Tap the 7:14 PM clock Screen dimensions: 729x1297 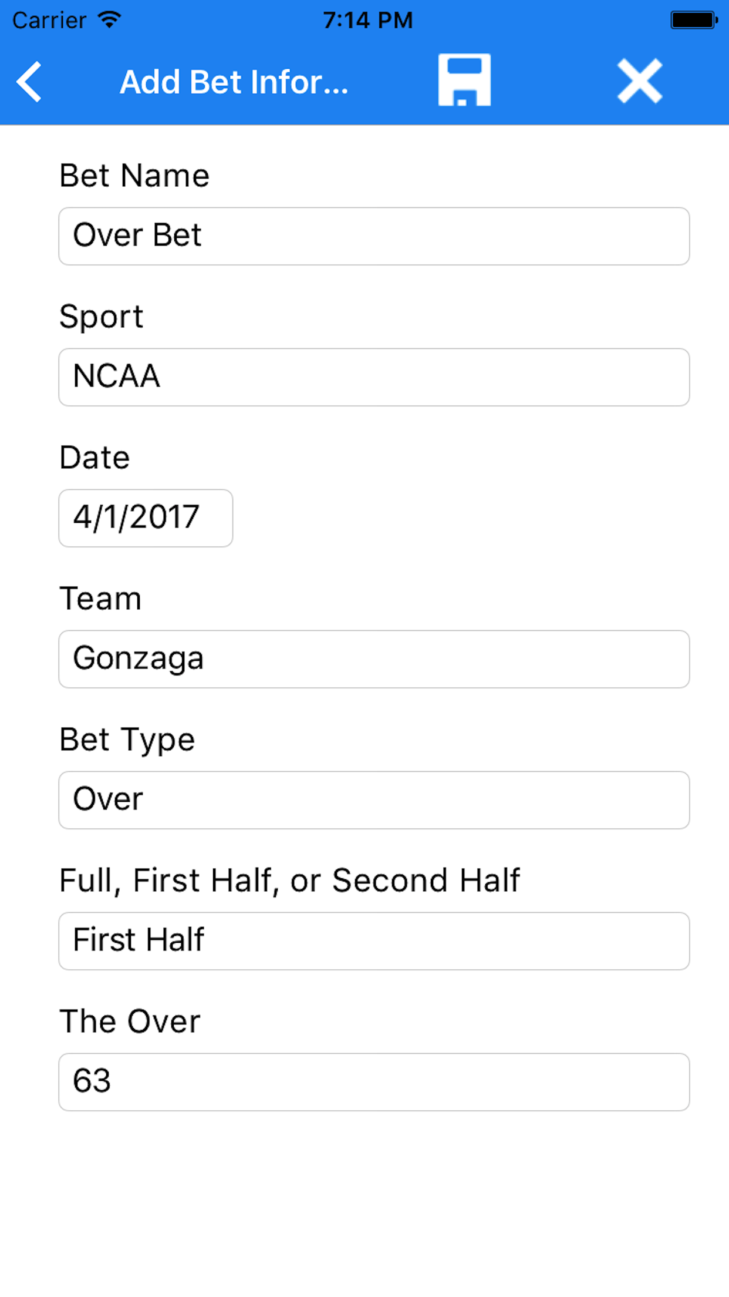click(368, 20)
